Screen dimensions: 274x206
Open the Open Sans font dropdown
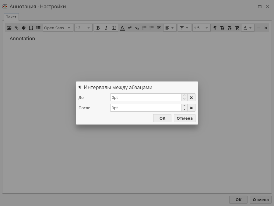point(58,28)
